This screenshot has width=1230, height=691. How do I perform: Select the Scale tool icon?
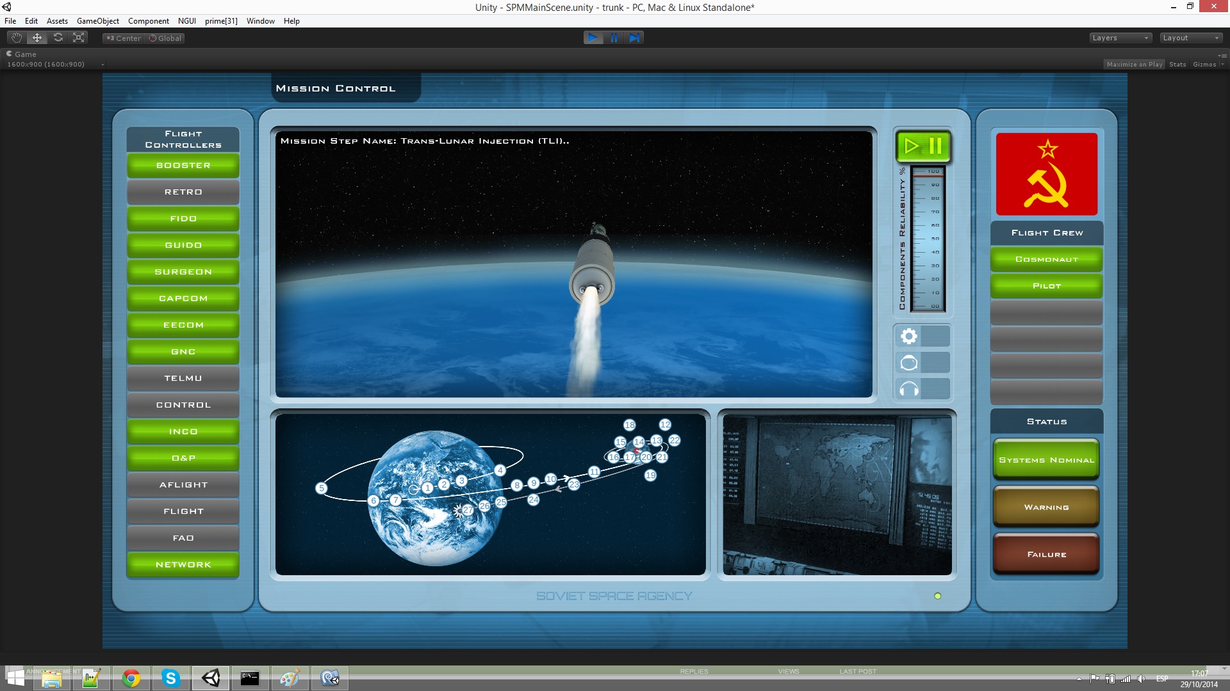pos(79,38)
